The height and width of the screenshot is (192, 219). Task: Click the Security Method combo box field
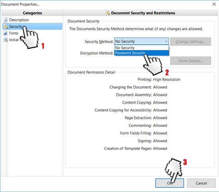[x=141, y=41]
